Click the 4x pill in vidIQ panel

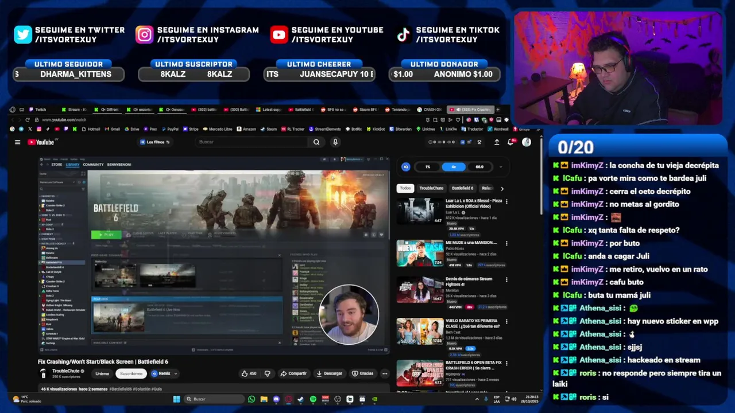point(454,167)
